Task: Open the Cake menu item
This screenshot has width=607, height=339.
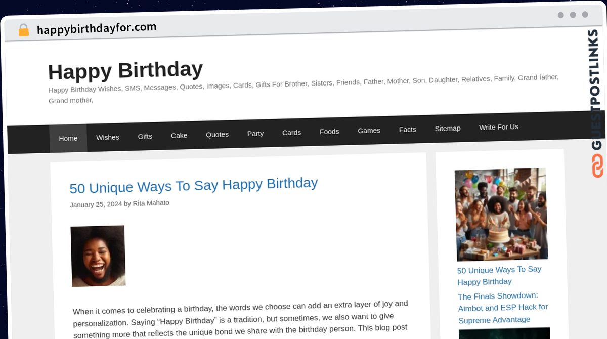Action: click(x=179, y=135)
